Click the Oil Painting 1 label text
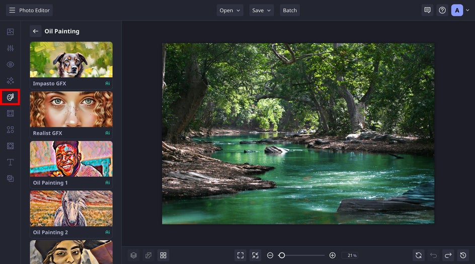 [50, 183]
